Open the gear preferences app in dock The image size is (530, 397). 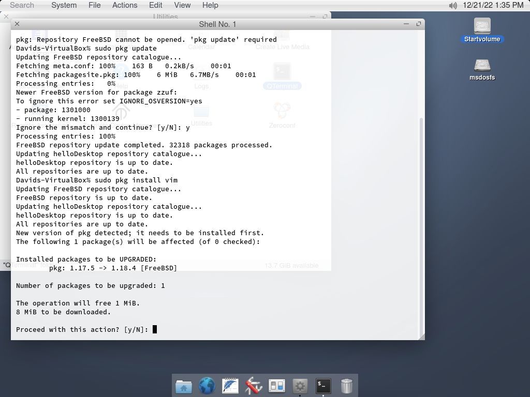tap(300, 386)
